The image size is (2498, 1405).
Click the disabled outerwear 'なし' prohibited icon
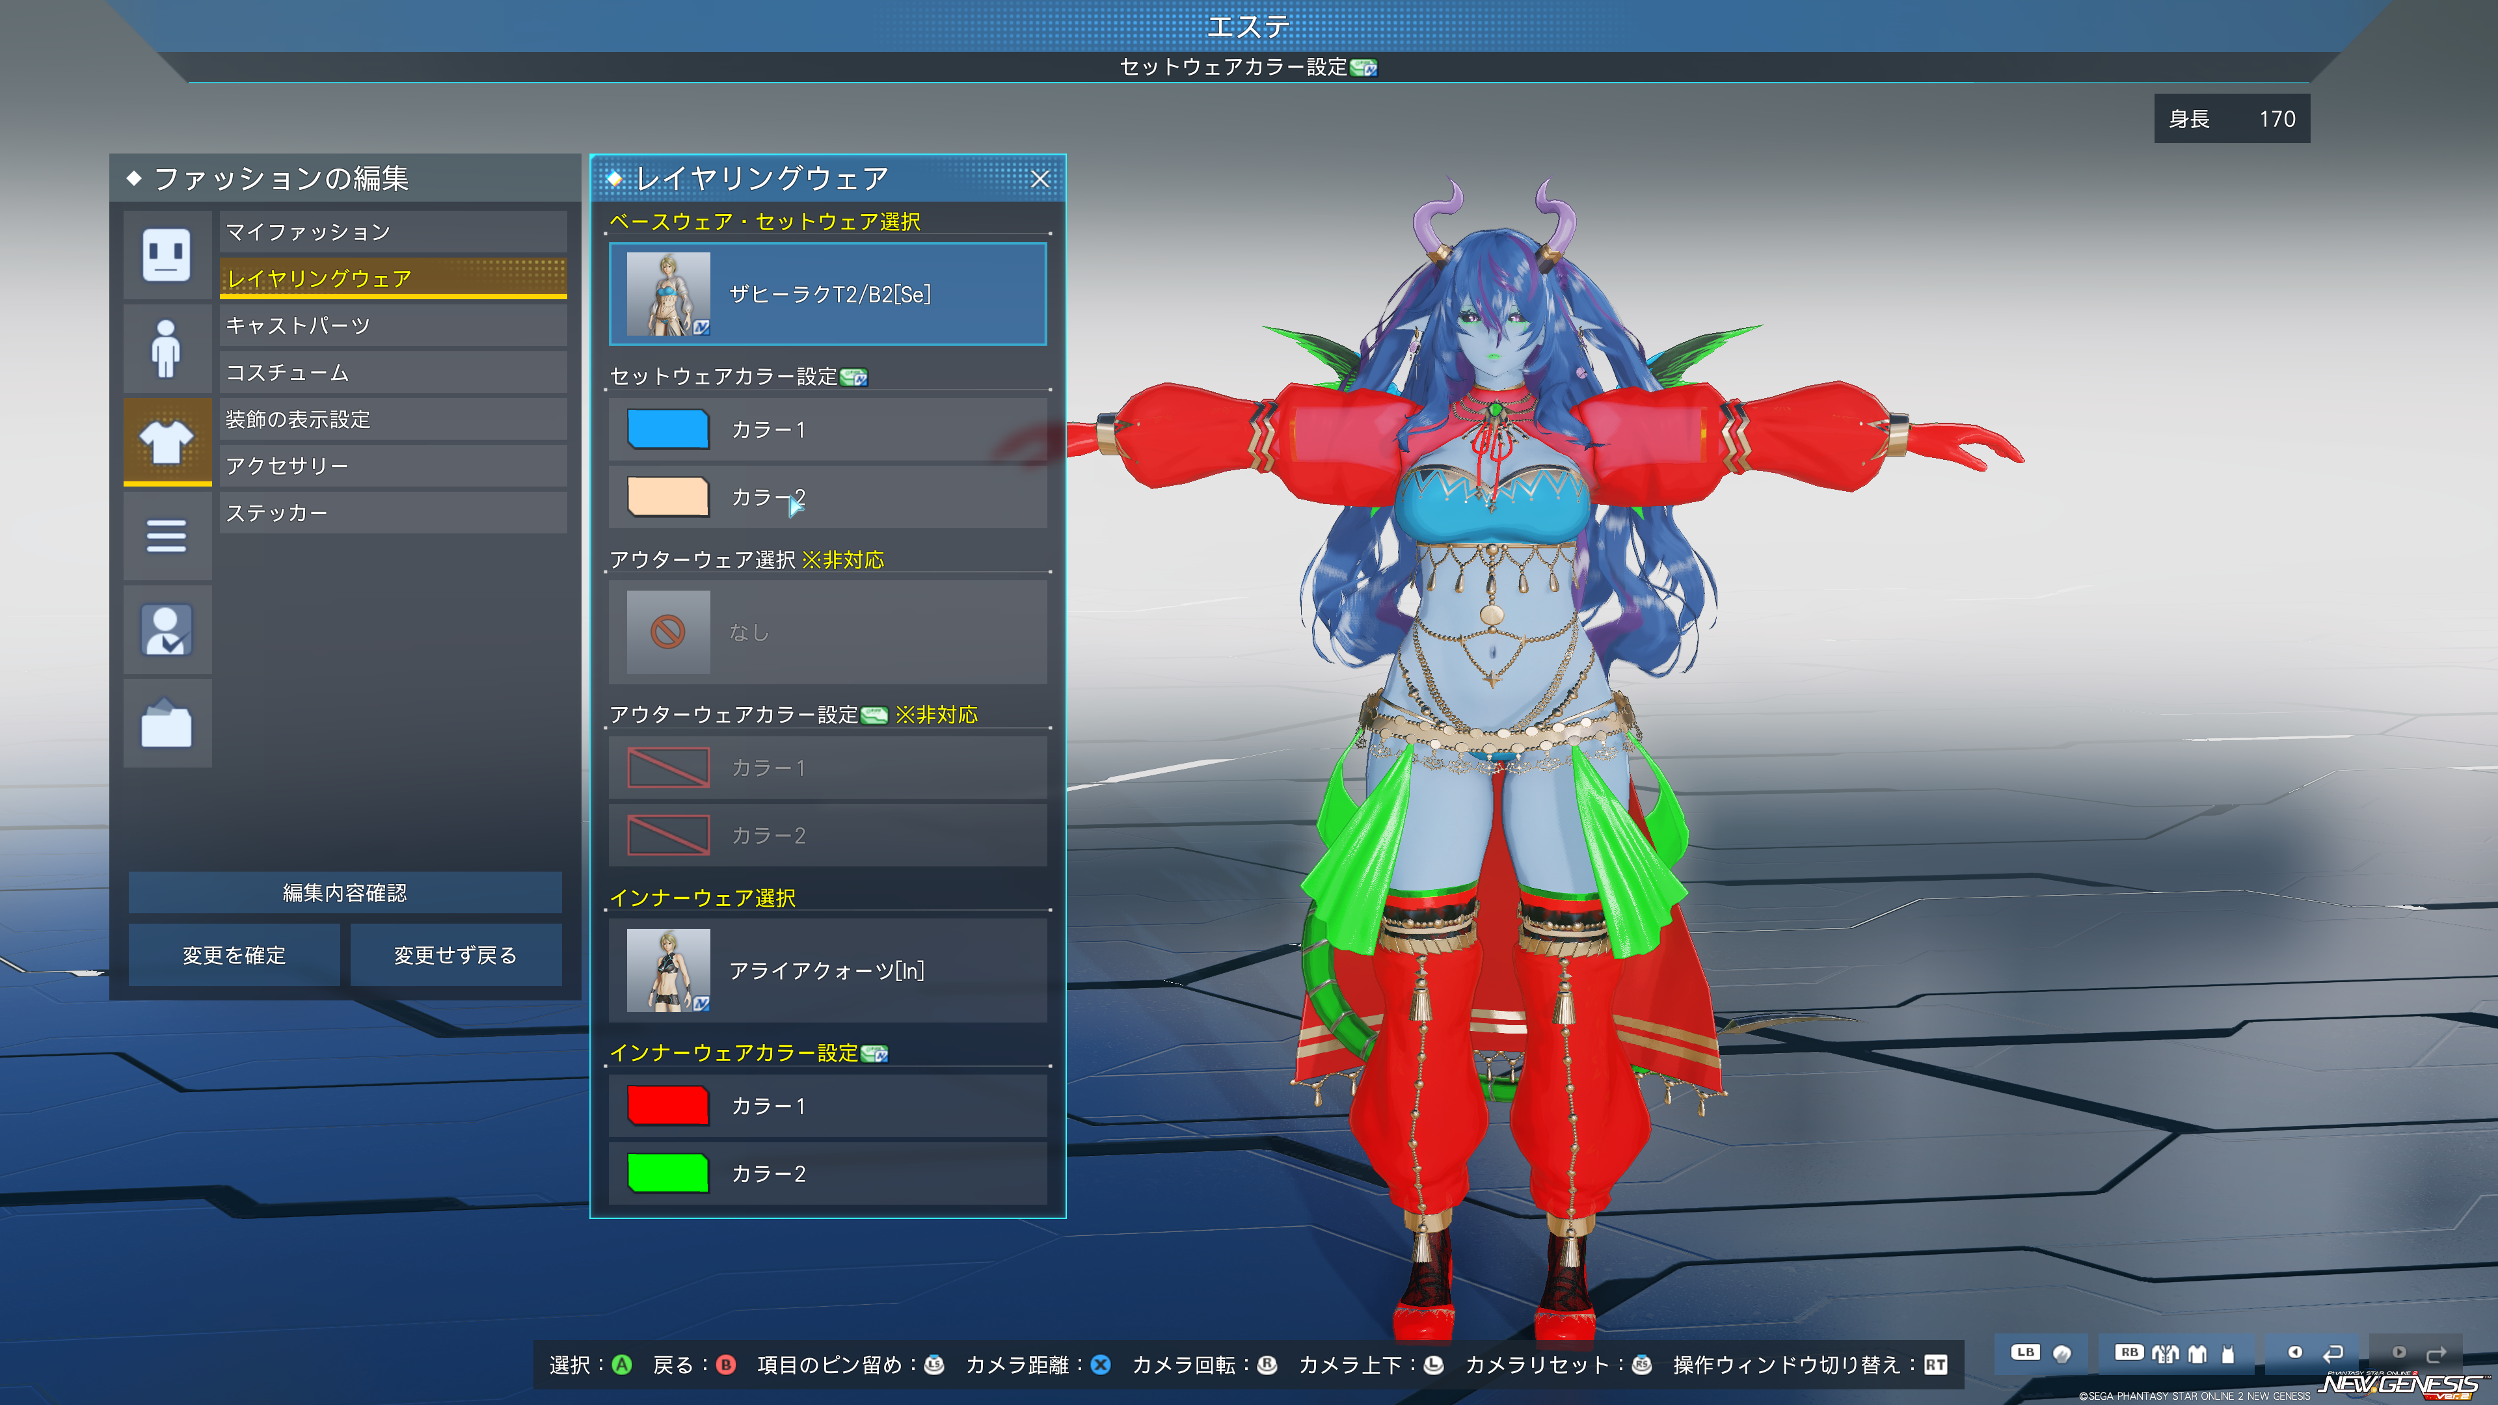point(668,632)
